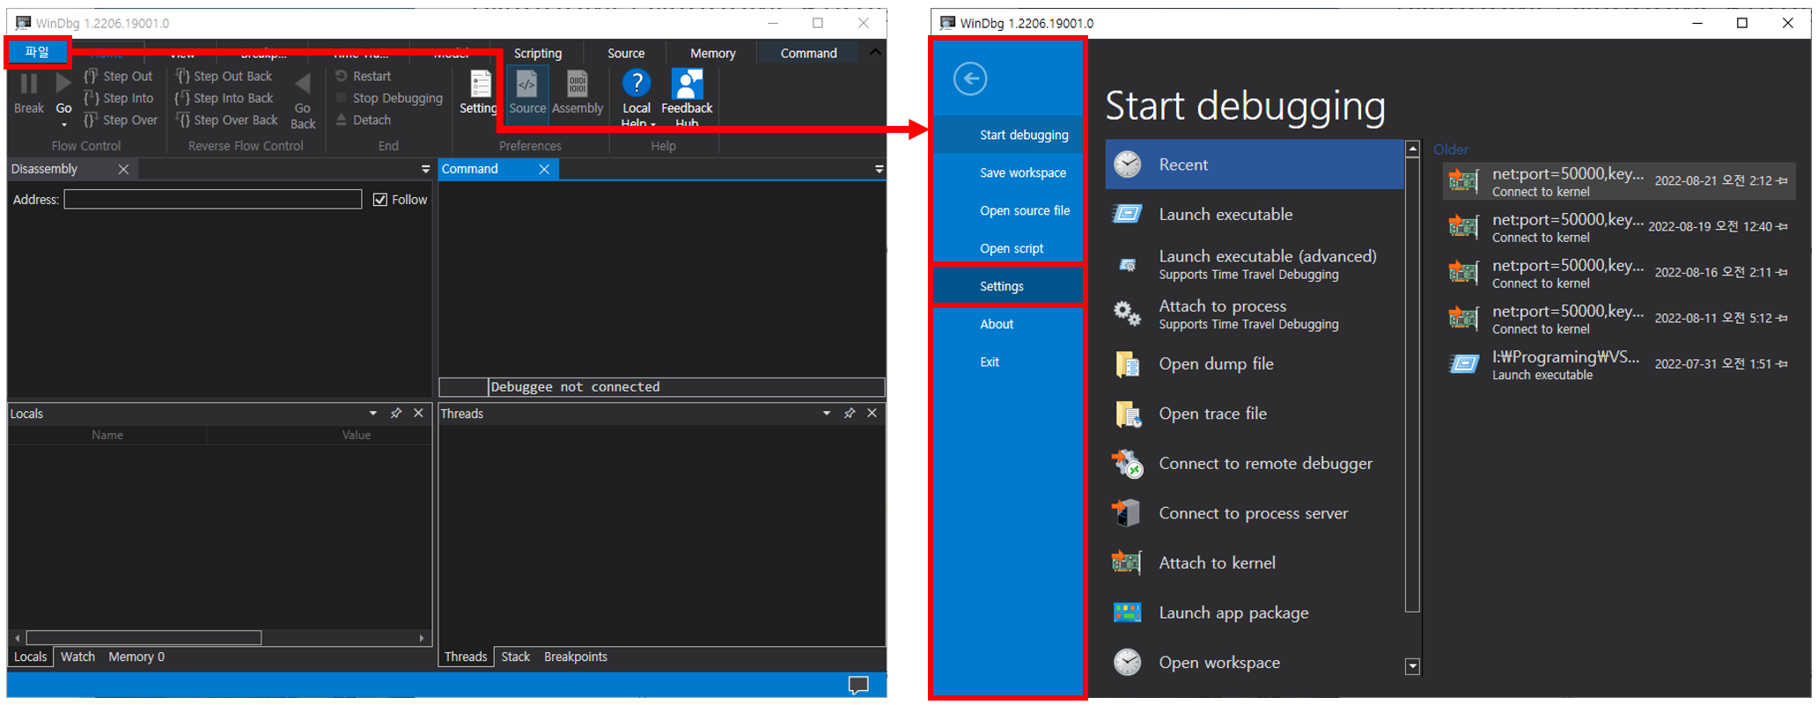1818x705 pixels.
Task: Click Launch app package icon
Action: 1127,613
